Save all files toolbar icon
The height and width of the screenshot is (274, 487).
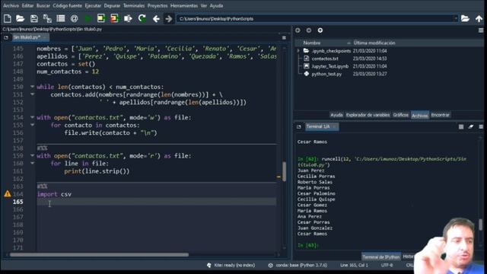click(x=47, y=18)
